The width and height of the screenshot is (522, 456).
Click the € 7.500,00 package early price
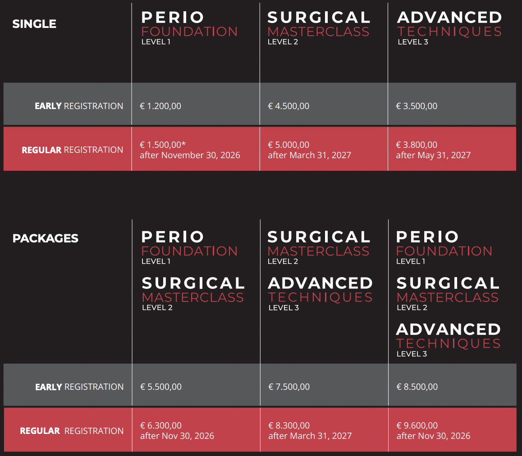(x=289, y=387)
